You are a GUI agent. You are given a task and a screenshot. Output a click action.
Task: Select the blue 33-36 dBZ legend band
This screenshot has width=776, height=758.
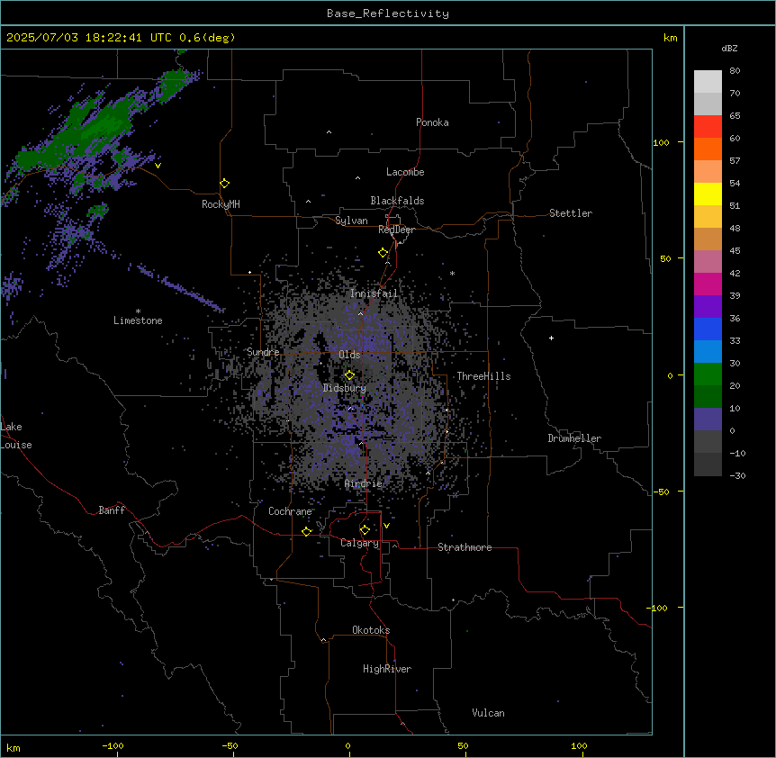(708, 329)
